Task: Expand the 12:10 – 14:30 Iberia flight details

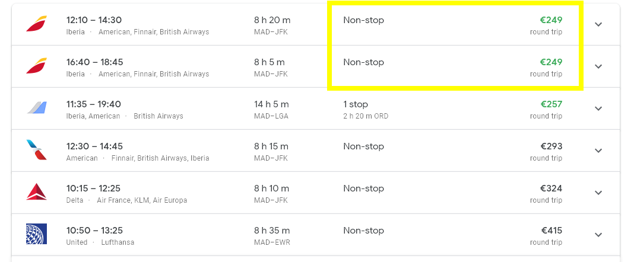Action: (598, 24)
